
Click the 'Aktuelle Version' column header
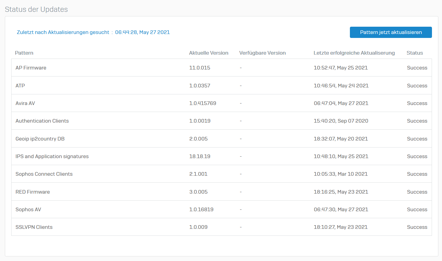point(209,53)
